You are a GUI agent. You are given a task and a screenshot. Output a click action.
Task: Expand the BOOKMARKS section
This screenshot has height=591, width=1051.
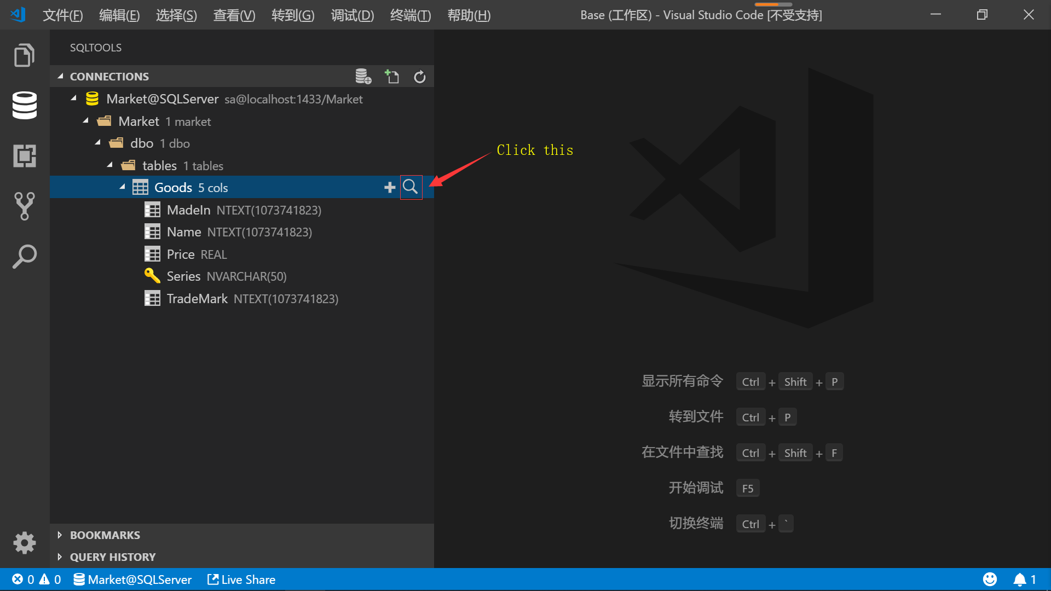(x=60, y=535)
